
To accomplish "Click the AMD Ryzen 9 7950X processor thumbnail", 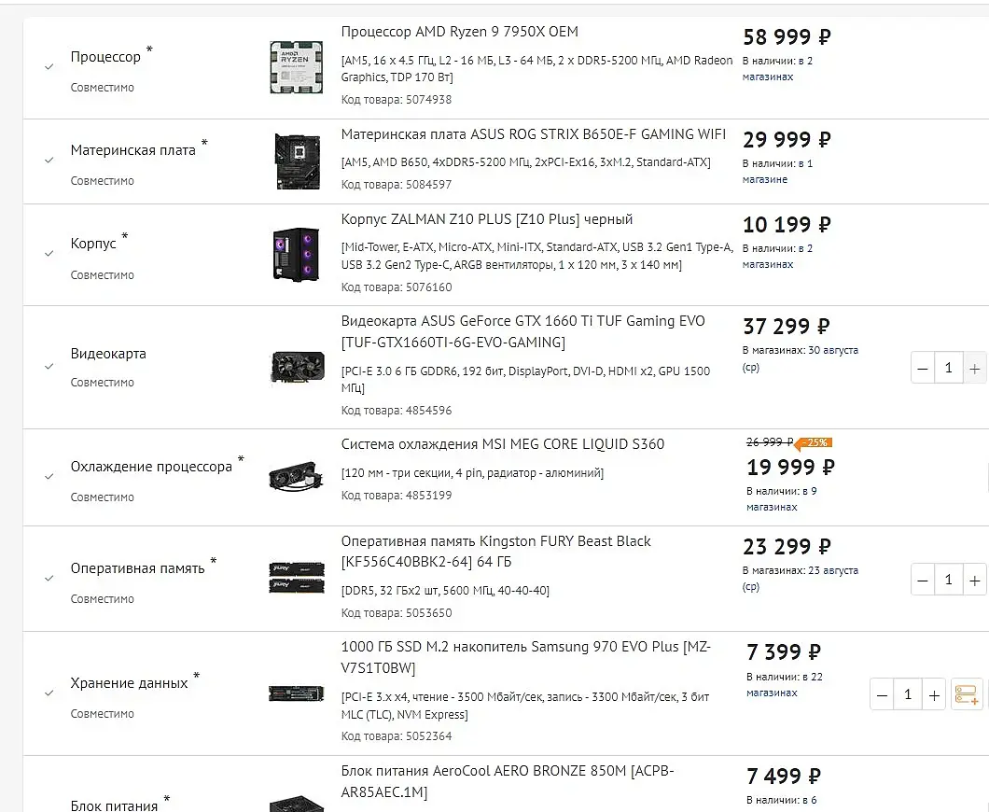I will [x=297, y=67].
